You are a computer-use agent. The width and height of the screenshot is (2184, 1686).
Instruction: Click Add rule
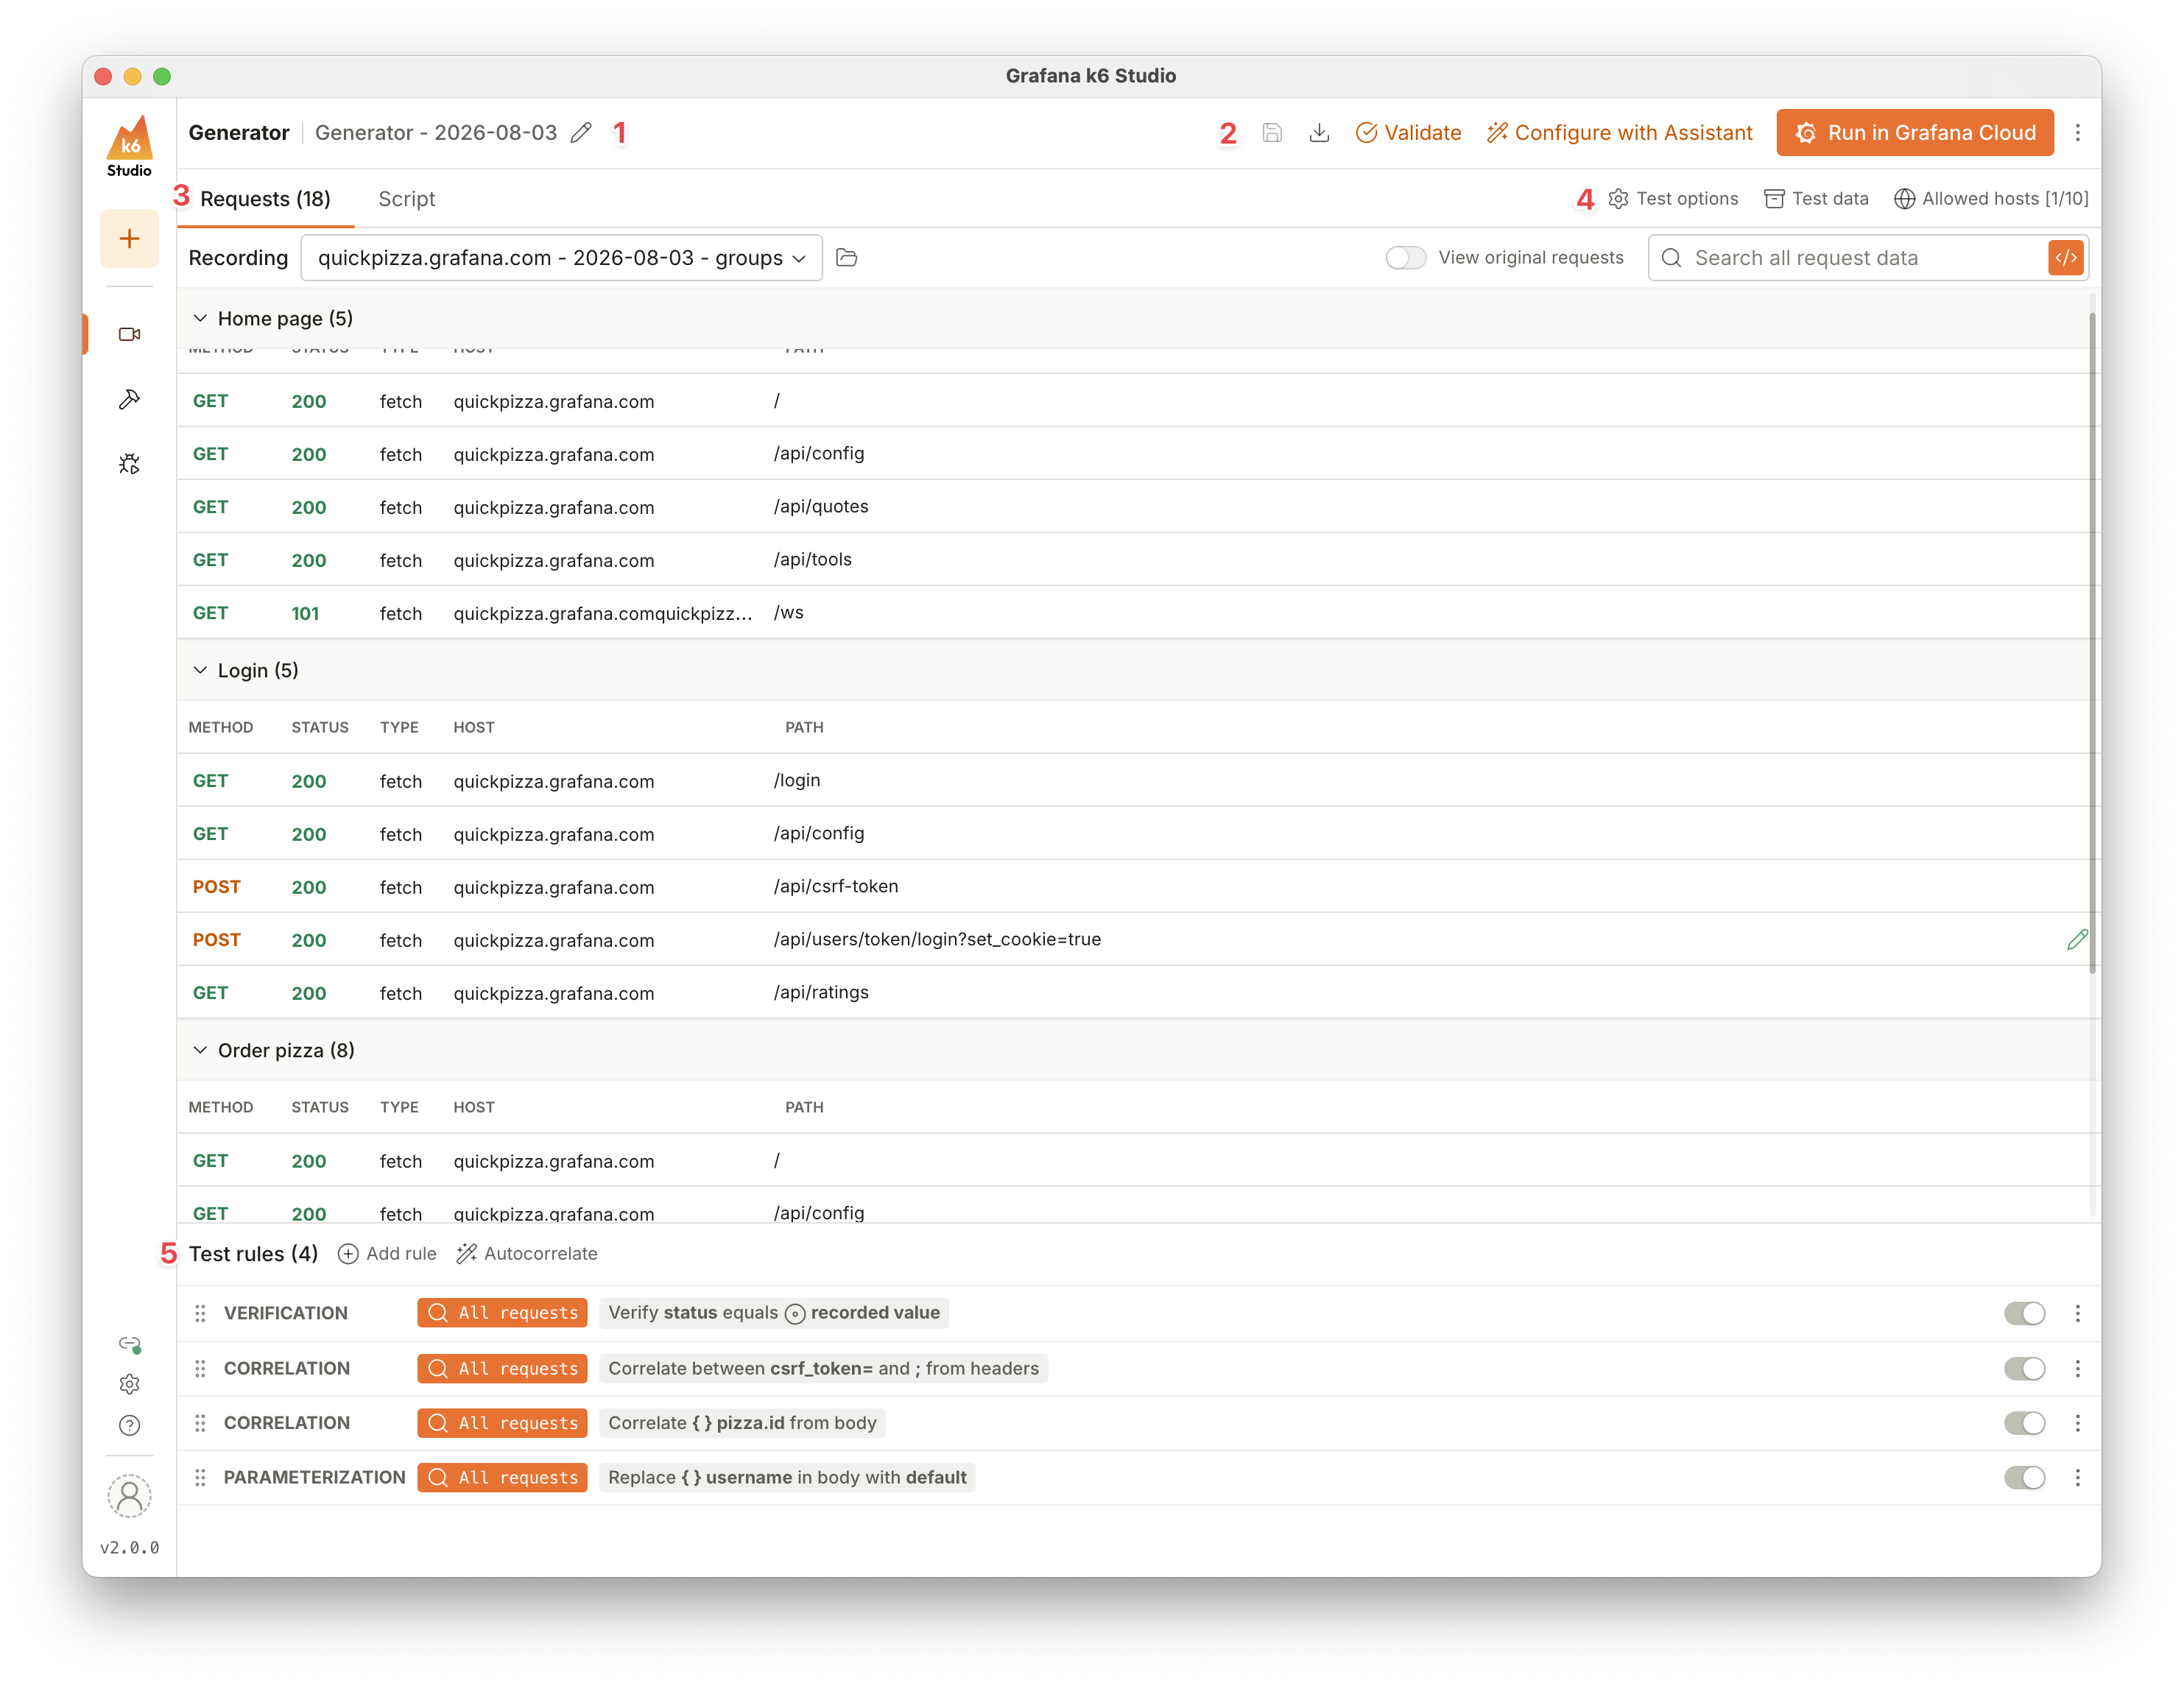coord(387,1254)
